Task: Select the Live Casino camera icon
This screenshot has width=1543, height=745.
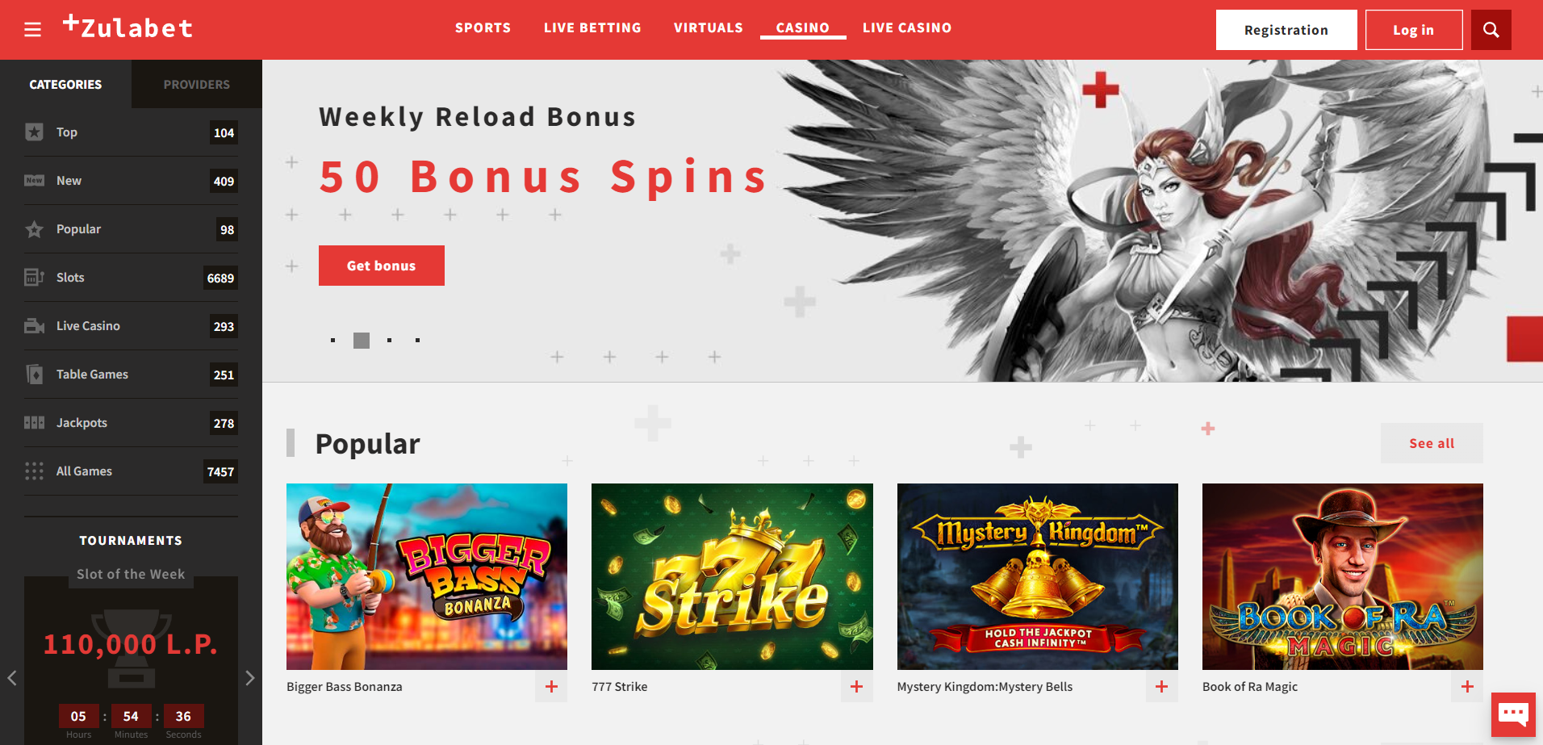Action: [x=34, y=326]
